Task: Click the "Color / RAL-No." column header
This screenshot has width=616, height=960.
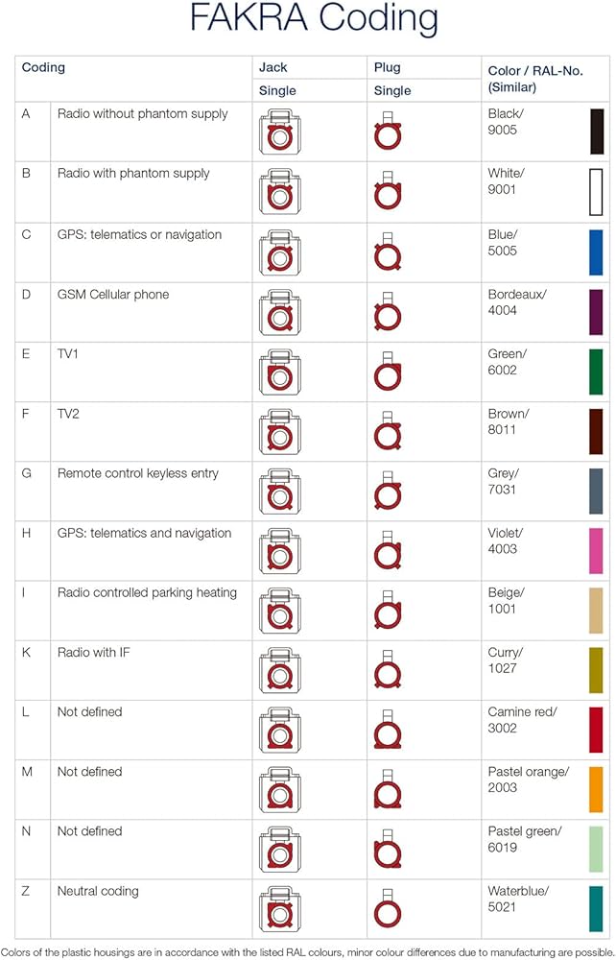Action: pos(534,79)
